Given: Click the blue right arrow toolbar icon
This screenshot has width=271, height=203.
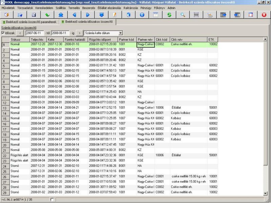Looking at the screenshot, I should point(88,15).
